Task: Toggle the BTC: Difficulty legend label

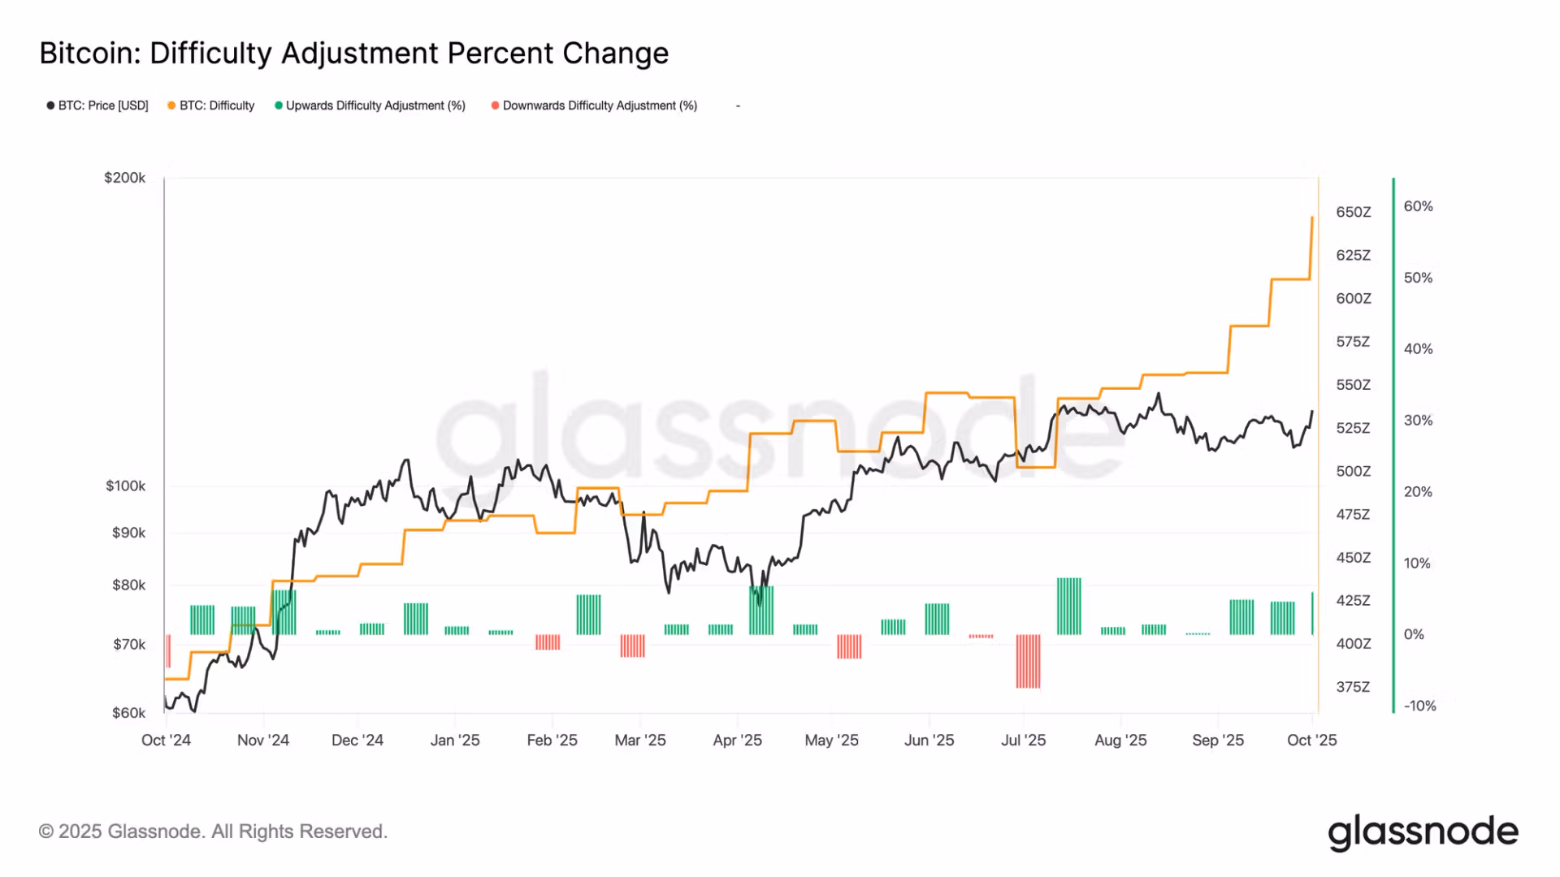Action: click(217, 106)
